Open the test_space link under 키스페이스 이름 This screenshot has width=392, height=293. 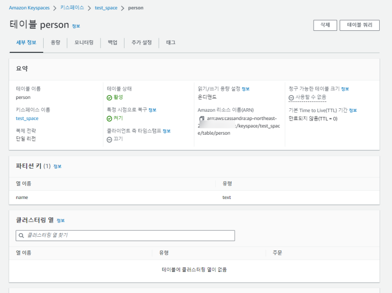point(27,119)
